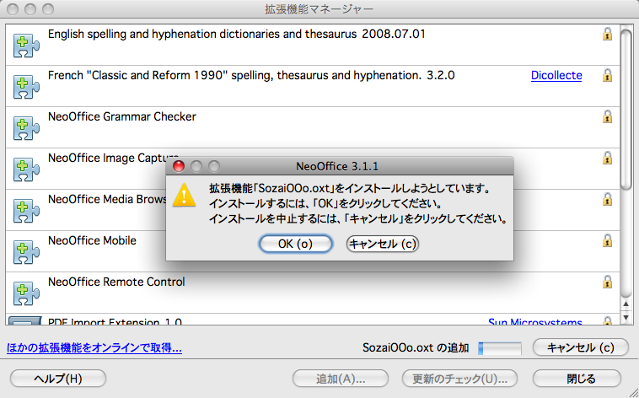Close the manager with 閉じる button
This screenshot has height=398, width=639.
click(x=582, y=379)
